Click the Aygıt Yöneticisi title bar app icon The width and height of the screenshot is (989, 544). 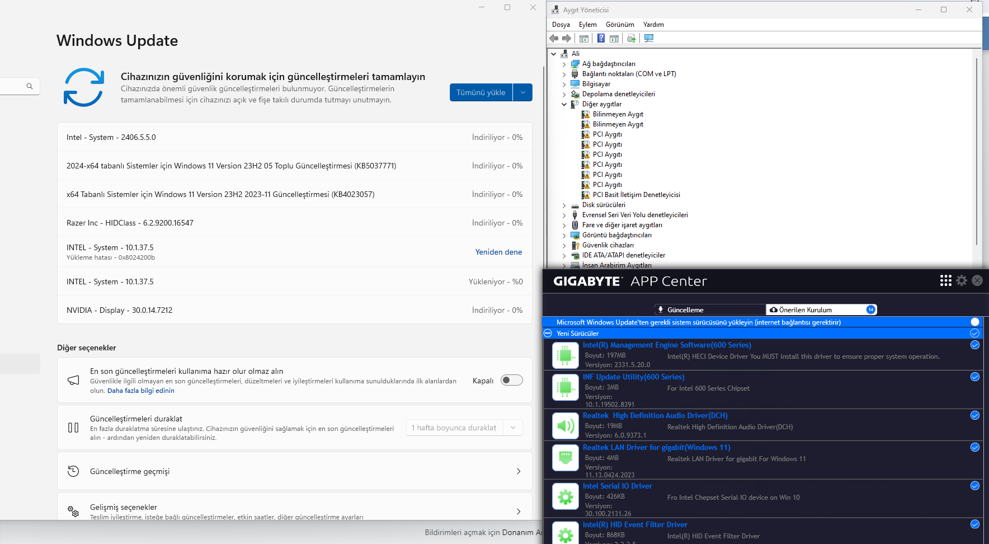[x=555, y=10]
